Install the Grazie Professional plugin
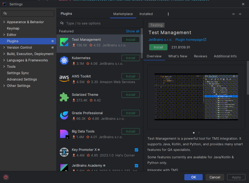The width and height of the screenshot is (249, 183). click(x=131, y=113)
